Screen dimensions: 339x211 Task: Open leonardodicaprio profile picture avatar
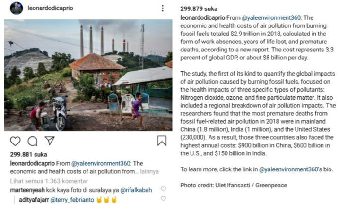click(16, 8)
